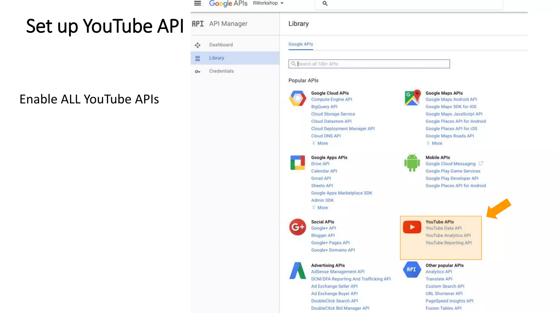Click the Advertising APIs AdWords icon
The image size is (558, 313).
298,270
